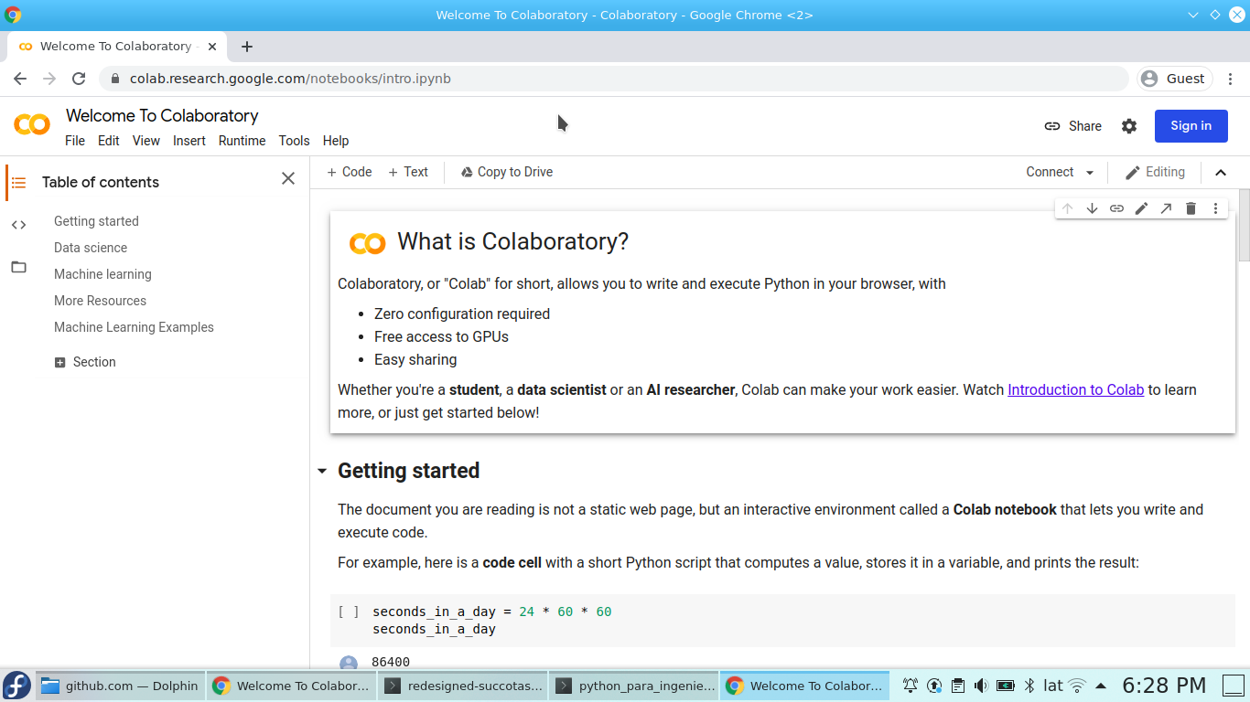Open the File menu
1250x702 pixels.
click(75, 141)
